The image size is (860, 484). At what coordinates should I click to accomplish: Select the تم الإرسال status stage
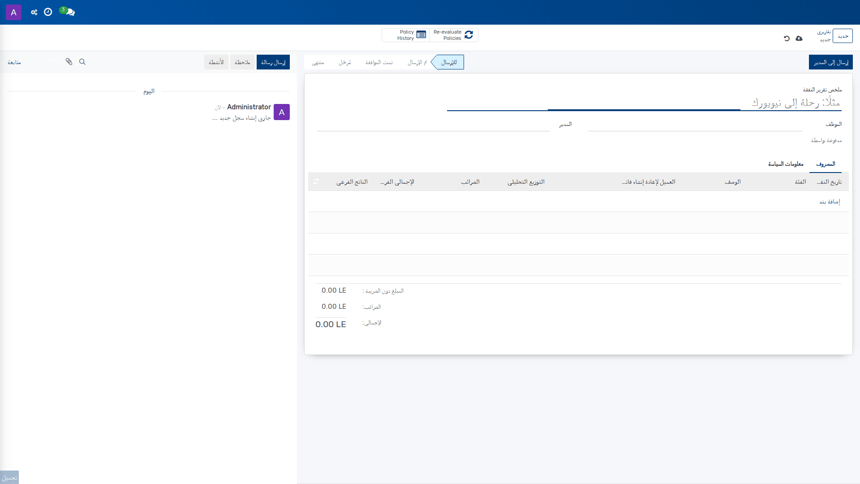[417, 62]
